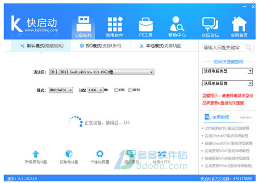This screenshot has height=183, width=259.
Task: Click the red 温馨提示 hint text
Action: pyautogui.click(x=228, y=99)
